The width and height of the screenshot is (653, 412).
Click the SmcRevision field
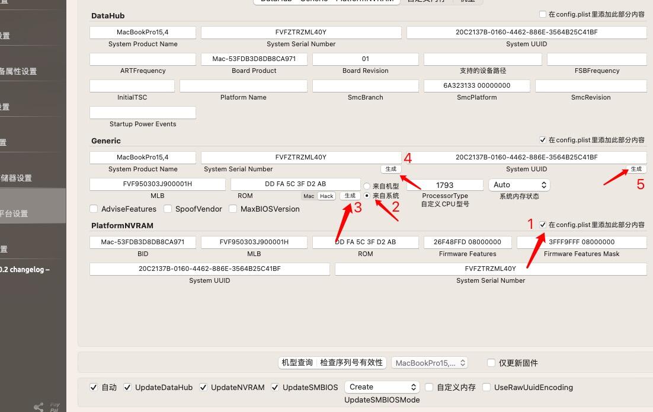[591, 86]
